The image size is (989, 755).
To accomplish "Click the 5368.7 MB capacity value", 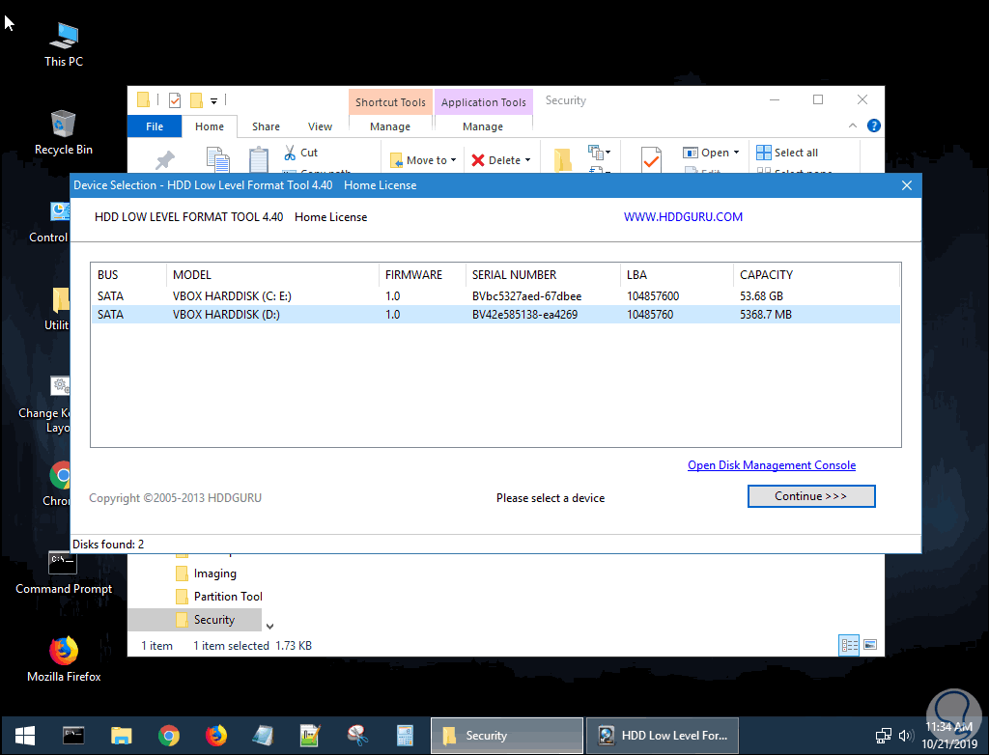I will click(766, 315).
